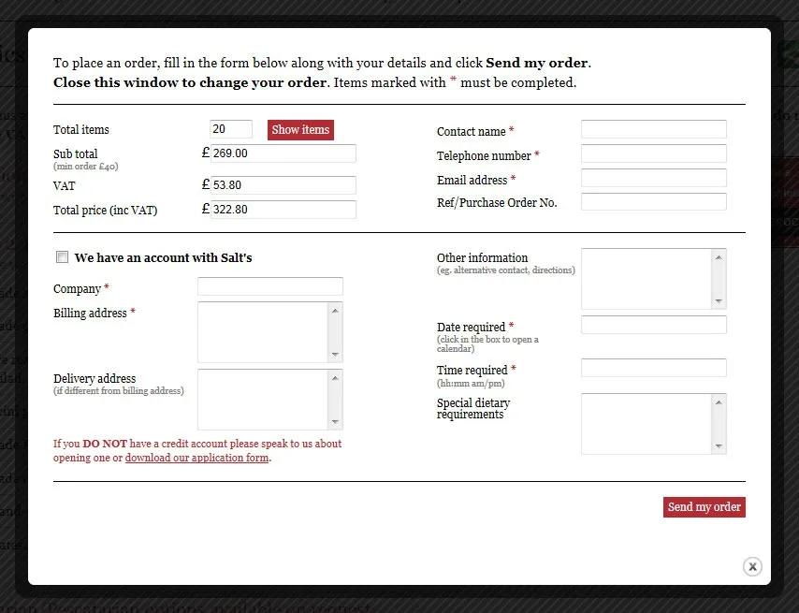Click the Time required input field
Image resolution: width=799 pixels, height=613 pixels.
coord(653,369)
